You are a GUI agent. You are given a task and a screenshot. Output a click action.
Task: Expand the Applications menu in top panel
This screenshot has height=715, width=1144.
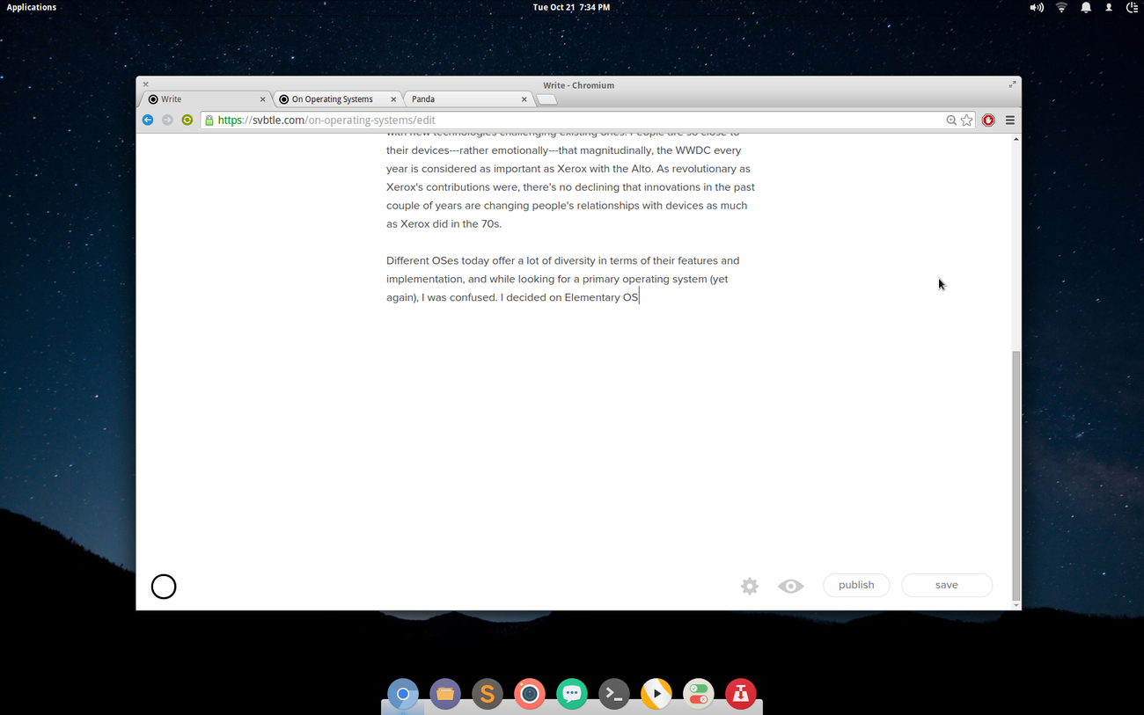pyautogui.click(x=32, y=7)
